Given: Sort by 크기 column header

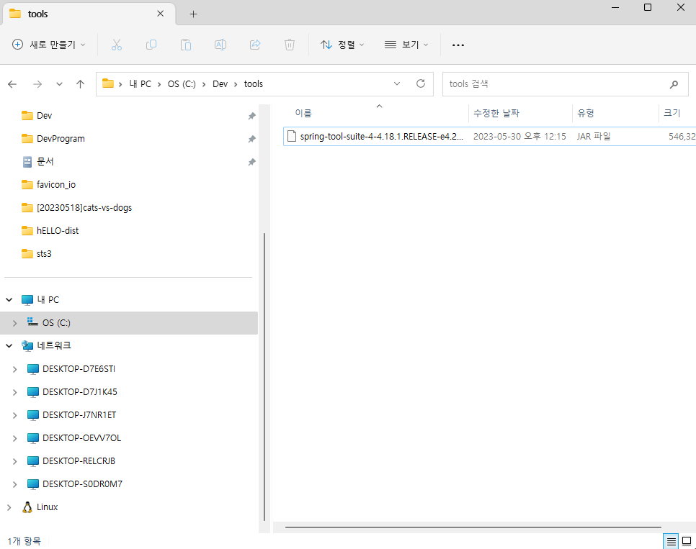Looking at the screenshot, I should pos(672,113).
